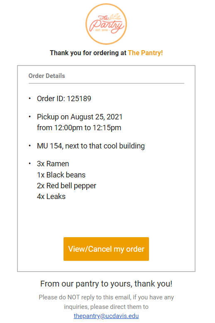Click 'Thank you for ordering at' text

pos(88,53)
